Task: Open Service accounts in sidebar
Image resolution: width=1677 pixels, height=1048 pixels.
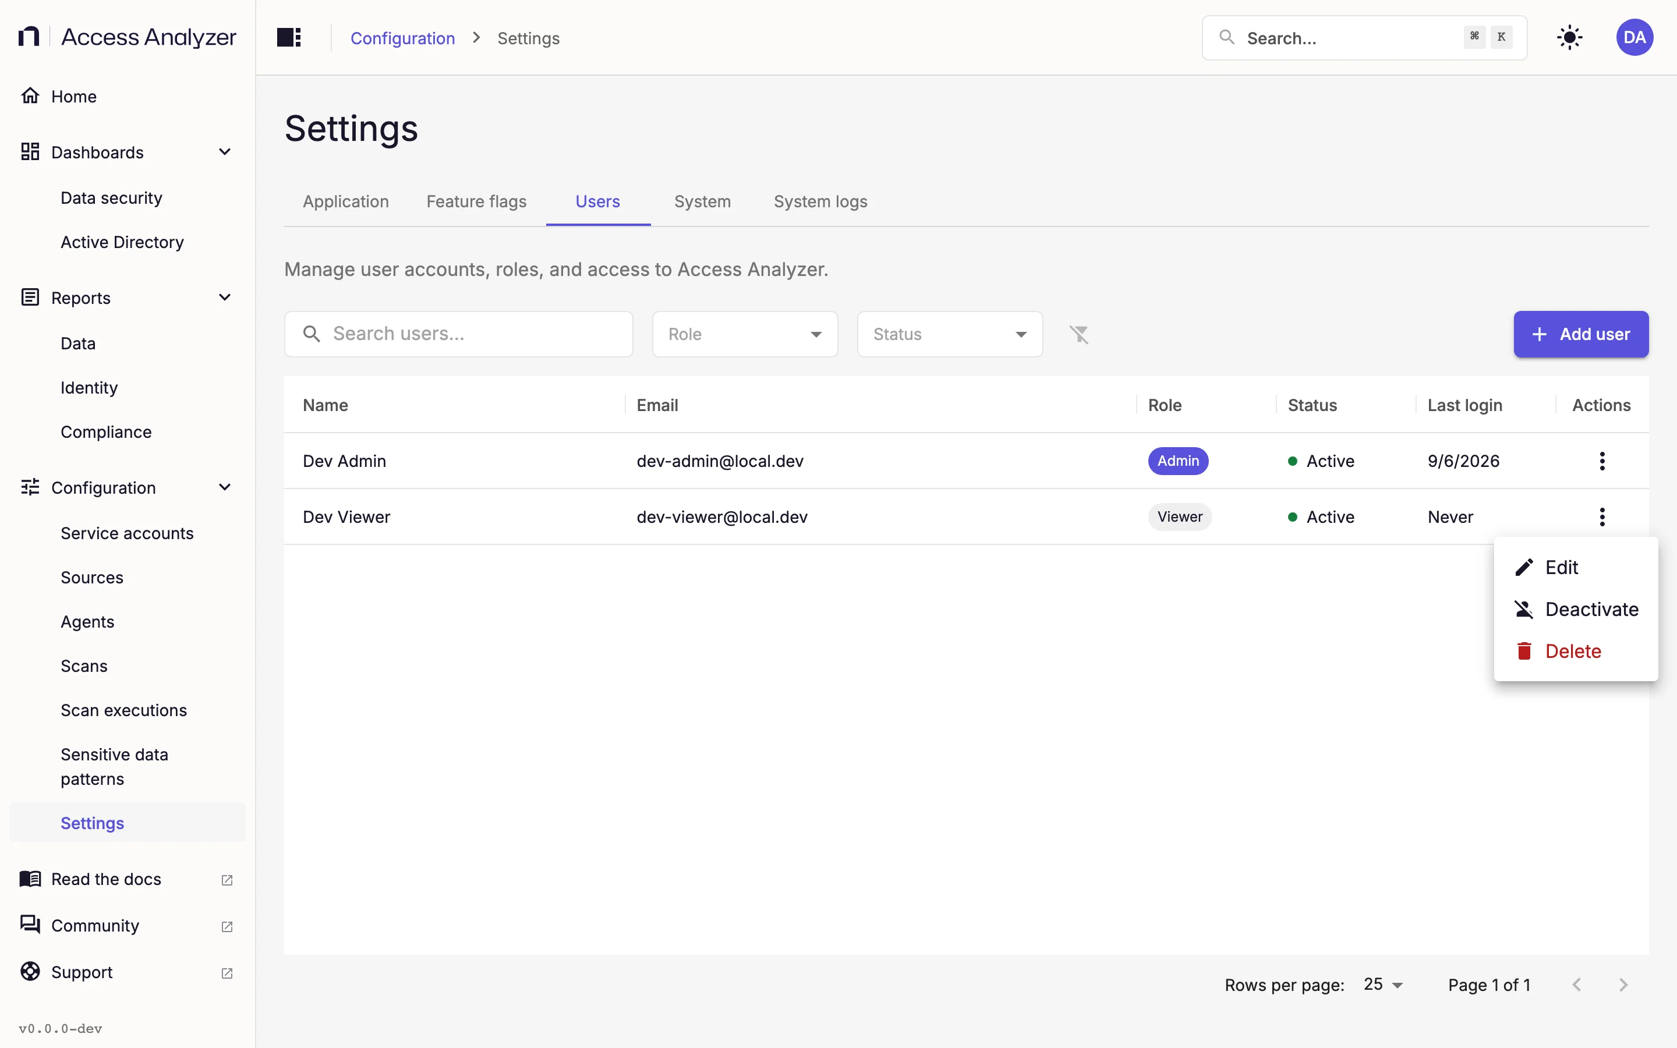Action: [127, 533]
